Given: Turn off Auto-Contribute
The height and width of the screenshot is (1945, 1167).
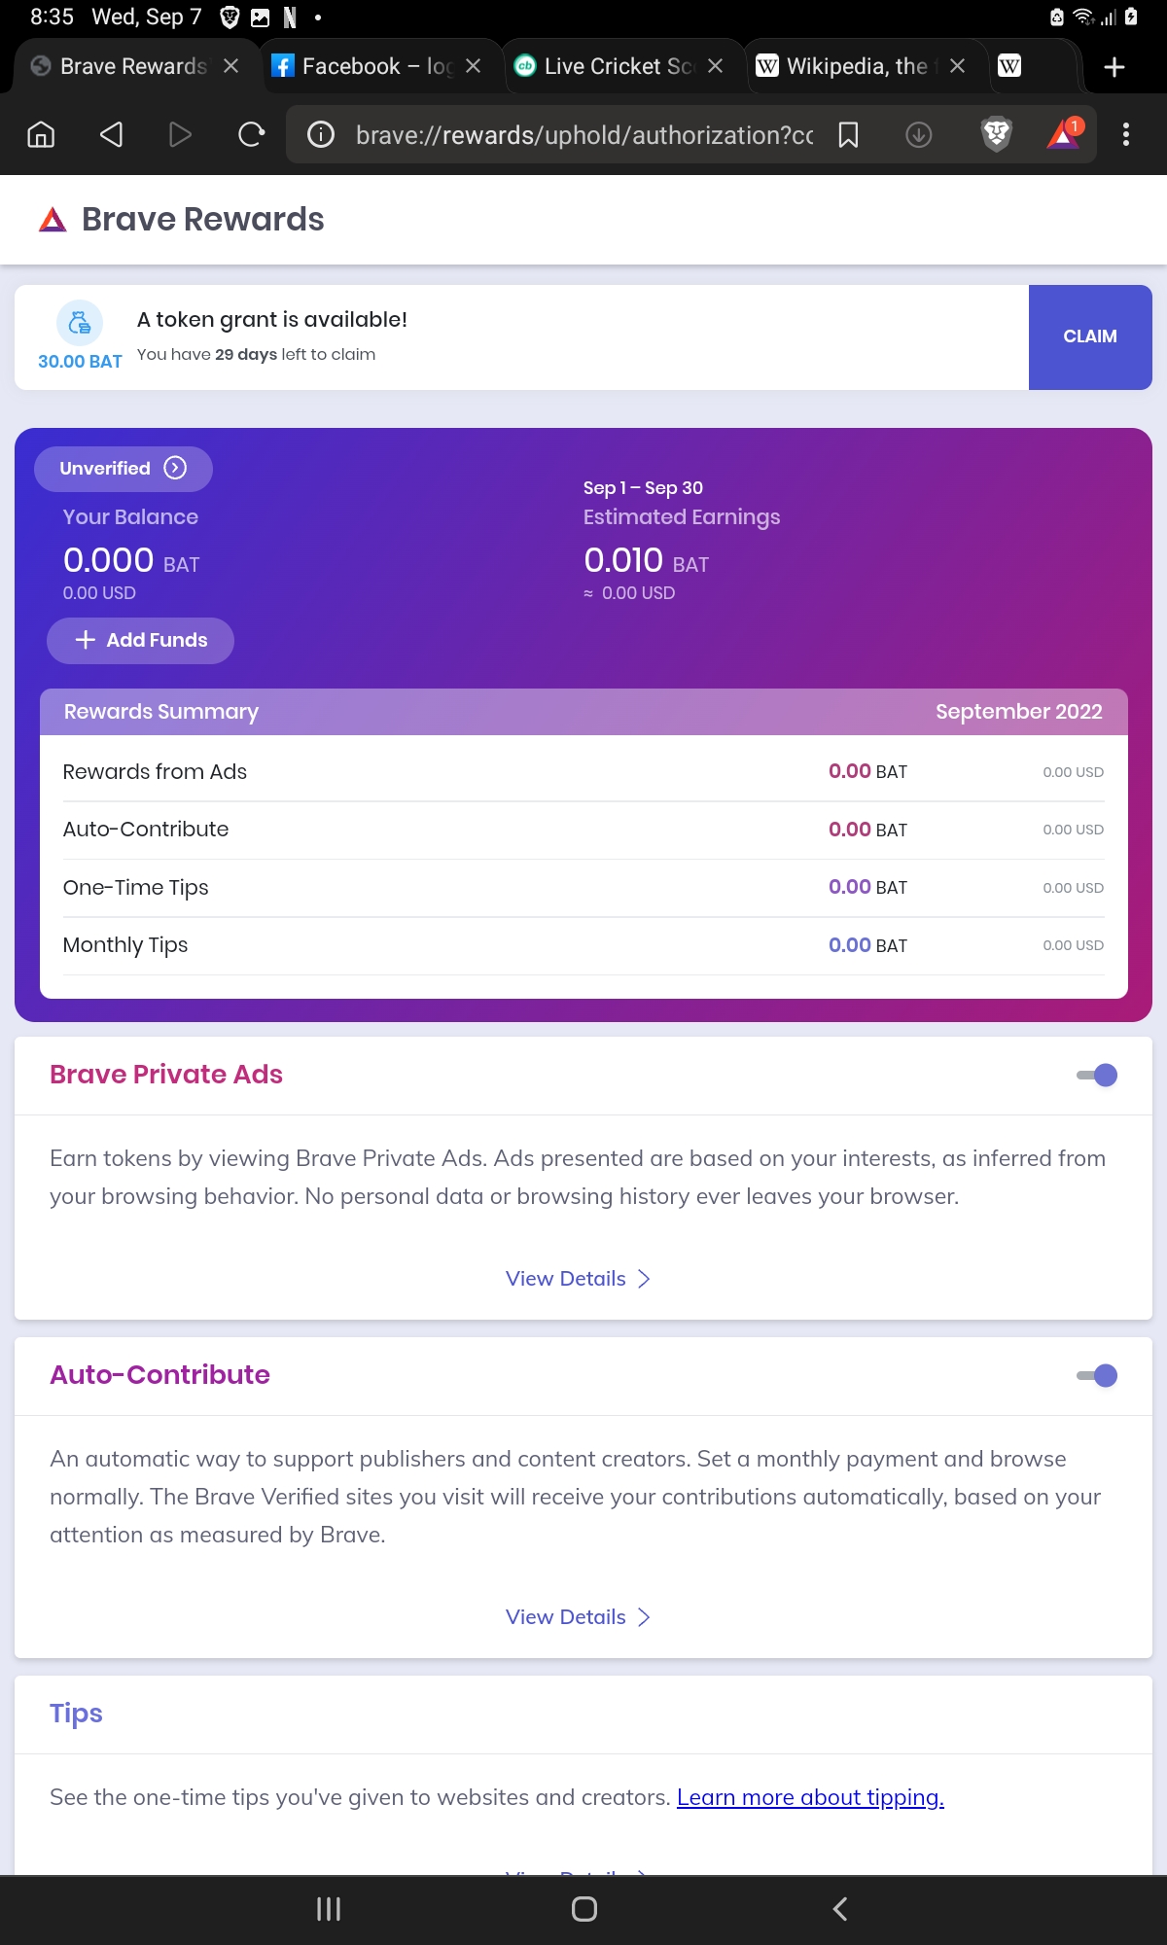Looking at the screenshot, I should [x=1100, y=1375].
